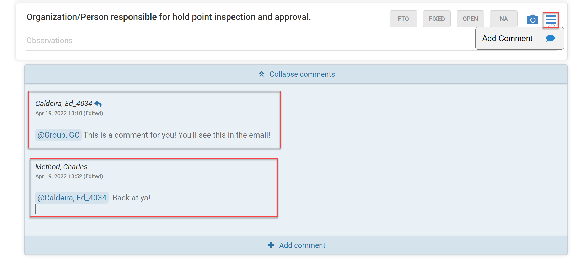Select the FIXED status button
The height and width of the screenshot is (263, 582).
437,19
